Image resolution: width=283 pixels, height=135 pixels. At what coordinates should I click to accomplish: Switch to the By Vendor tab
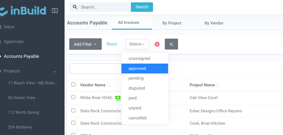coord(214,23)
